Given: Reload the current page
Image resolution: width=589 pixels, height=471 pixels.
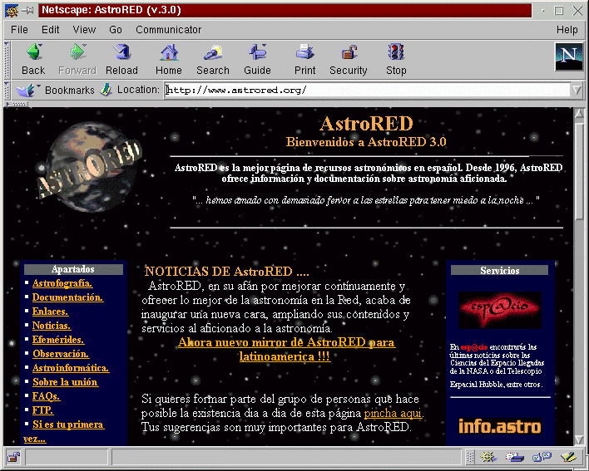Looking at the screenshot, I should click(121, 59).
